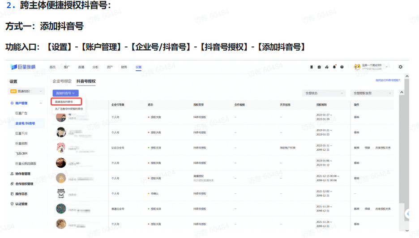419x238 pixels.
Task: Click the 添加抖音号 button
Action: (x=65, y=93)
